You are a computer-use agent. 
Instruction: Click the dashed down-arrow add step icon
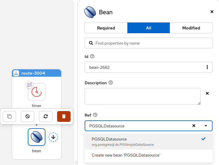pyautogui.click(x=53, y=137)
